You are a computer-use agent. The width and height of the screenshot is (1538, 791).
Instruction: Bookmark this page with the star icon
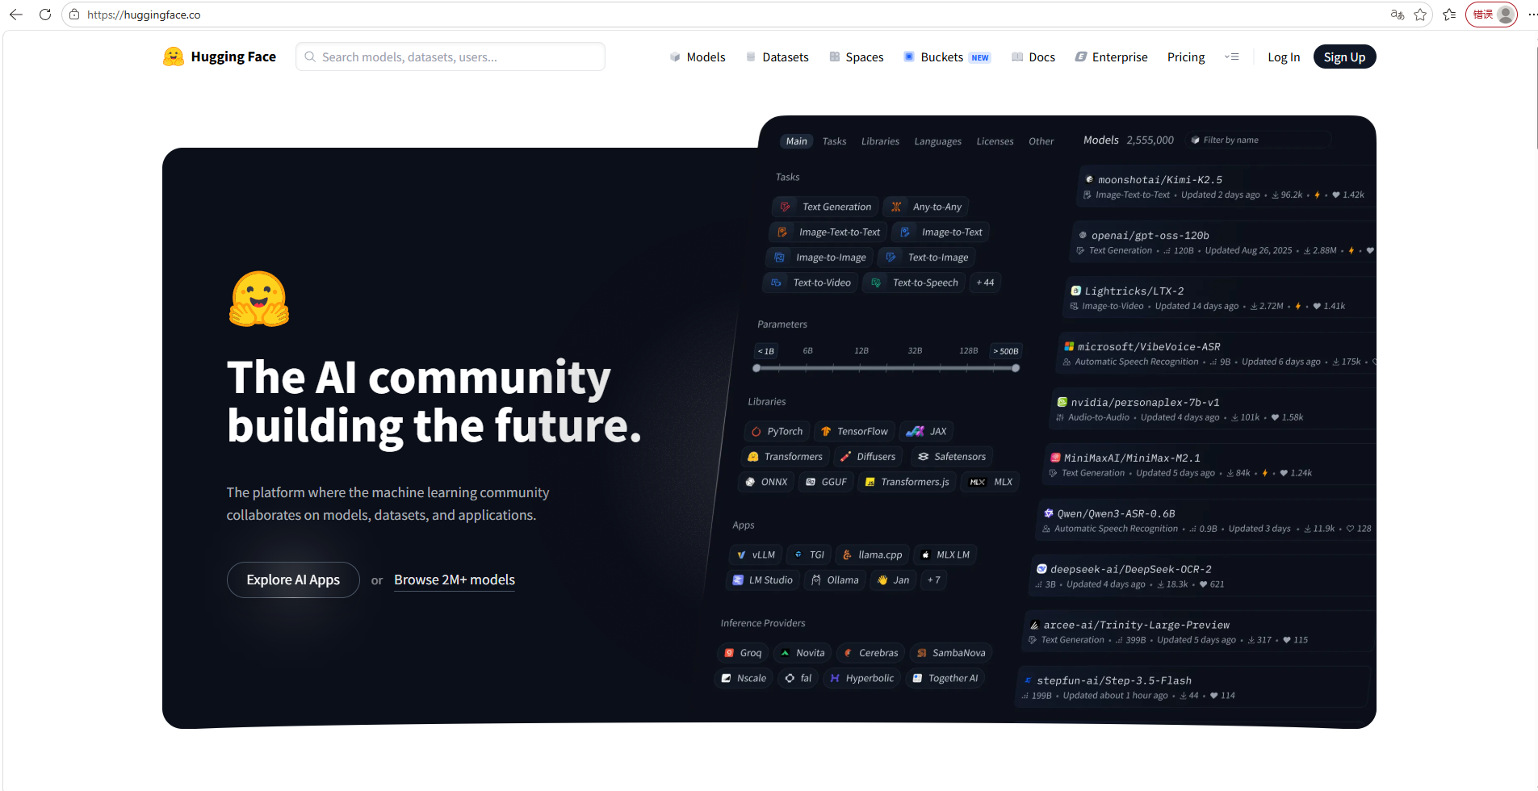[x=1420, y=15]
